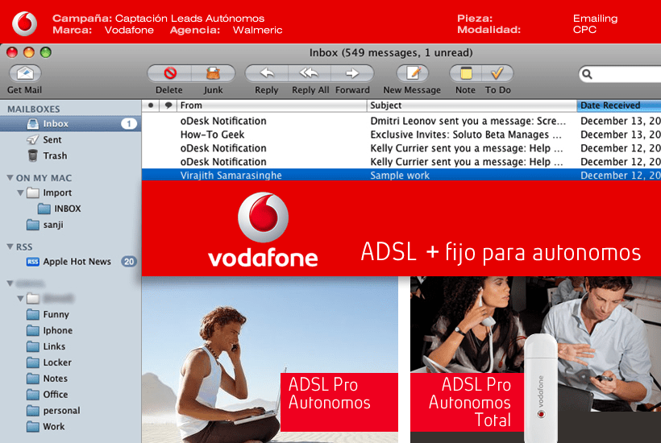Add a To Do item
The width and height of the screenshot is (661, 443).
[498, 73]
